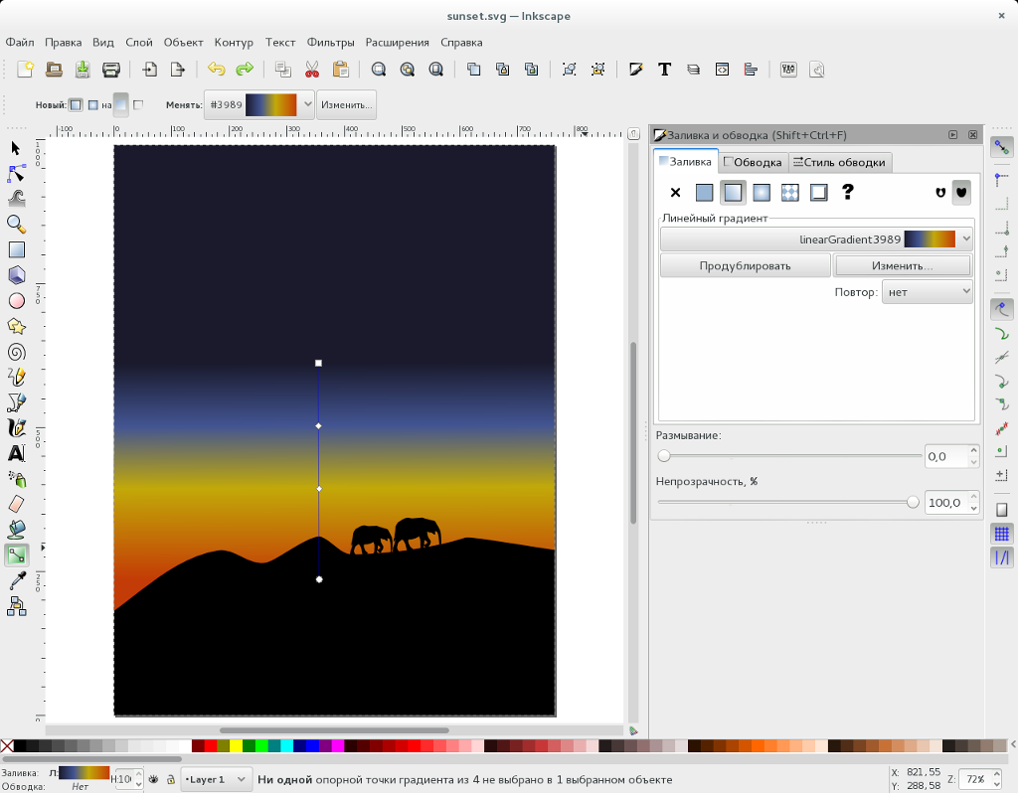1018x793 pixels.
Task: Select the Node editing tool
Action: click(16, 172)
